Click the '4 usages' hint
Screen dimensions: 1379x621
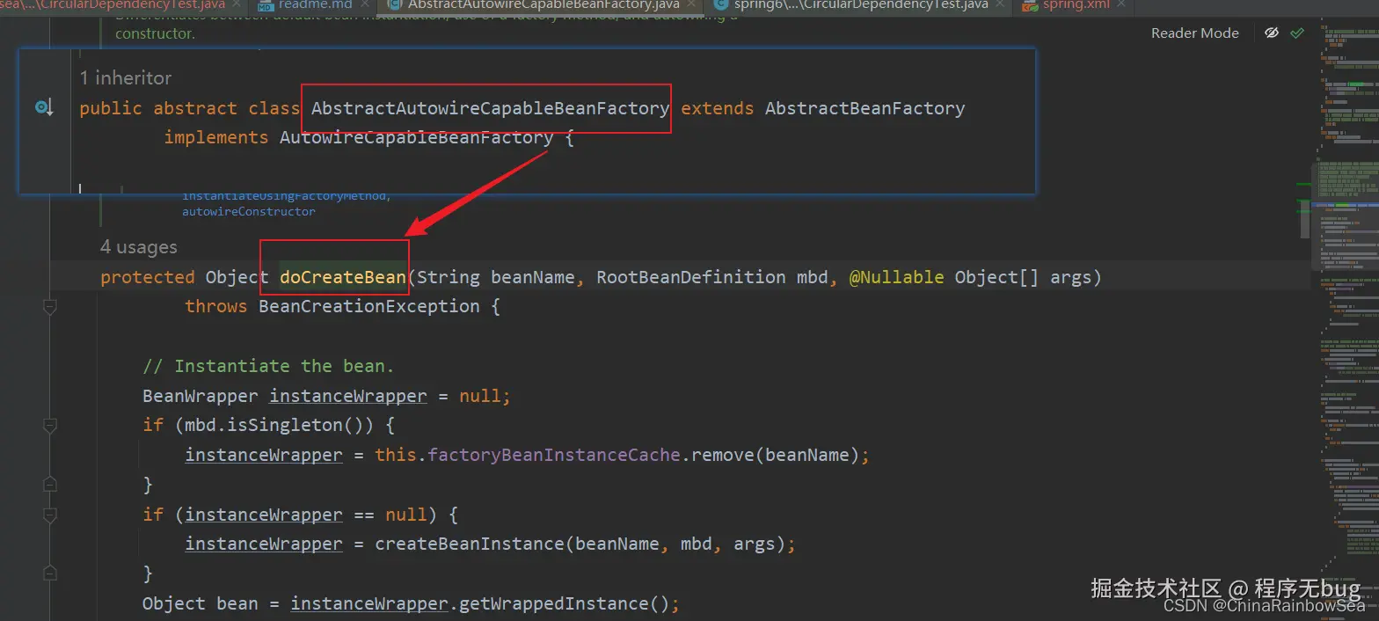(139, 247)
